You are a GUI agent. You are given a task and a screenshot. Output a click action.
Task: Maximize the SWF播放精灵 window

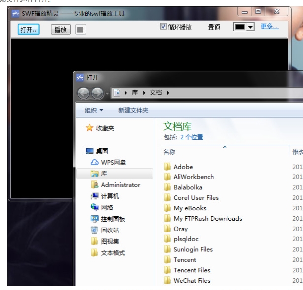[x=258, y=11]
